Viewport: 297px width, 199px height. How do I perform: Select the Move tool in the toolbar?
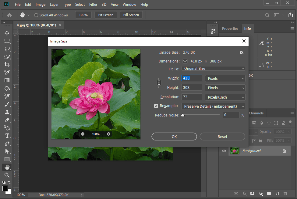coord(7,33)
